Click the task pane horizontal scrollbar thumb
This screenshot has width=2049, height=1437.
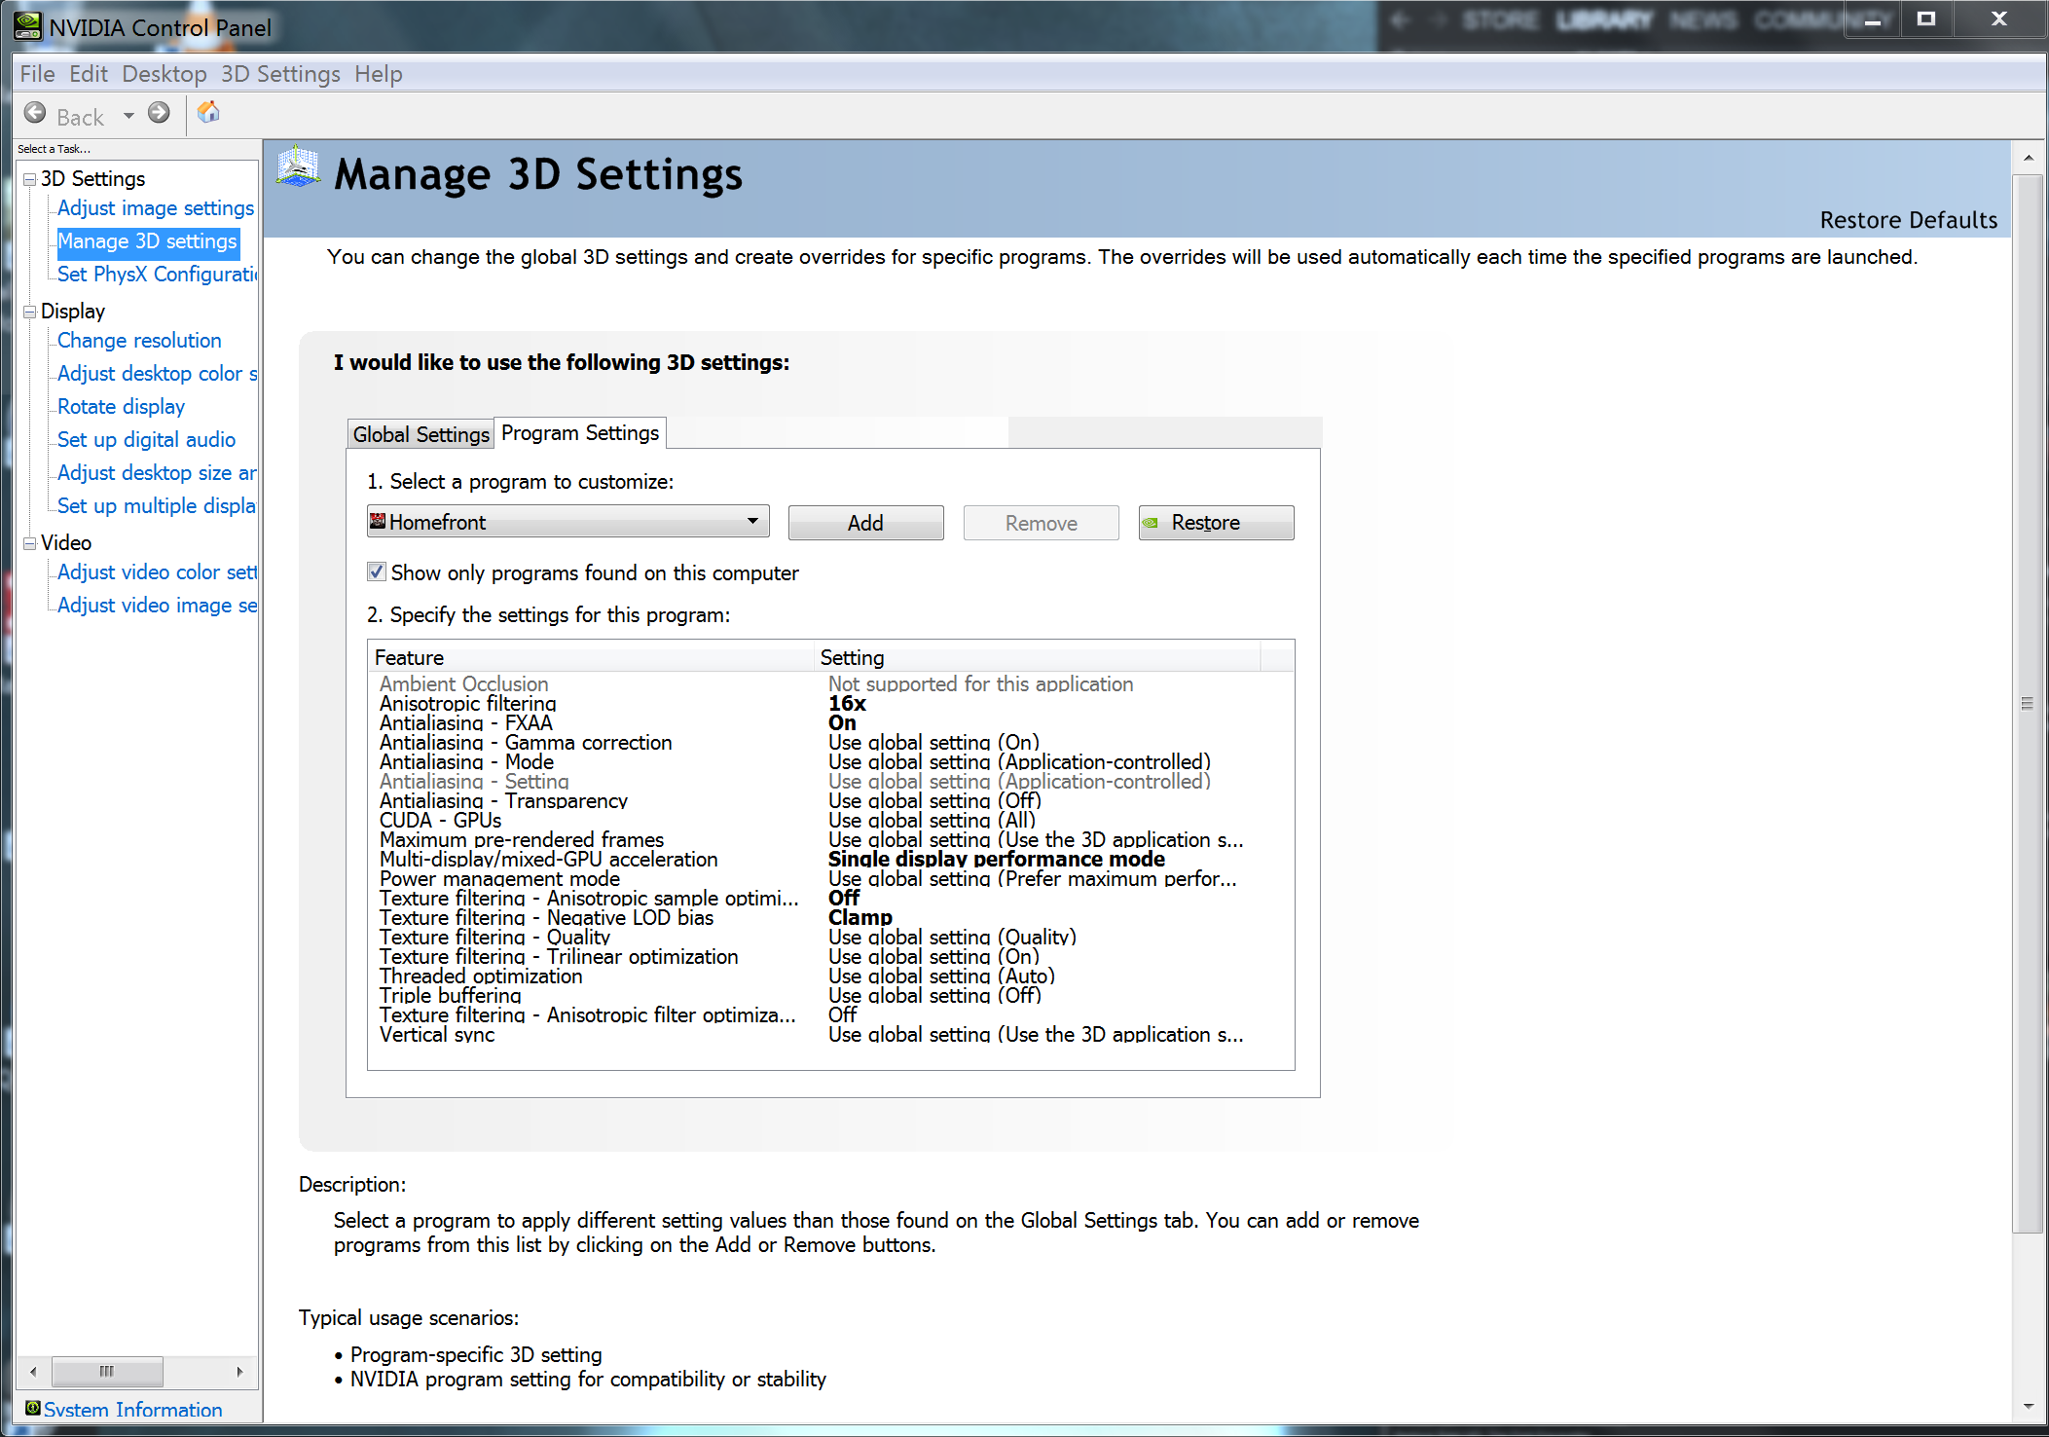[x=107, y=1371]
